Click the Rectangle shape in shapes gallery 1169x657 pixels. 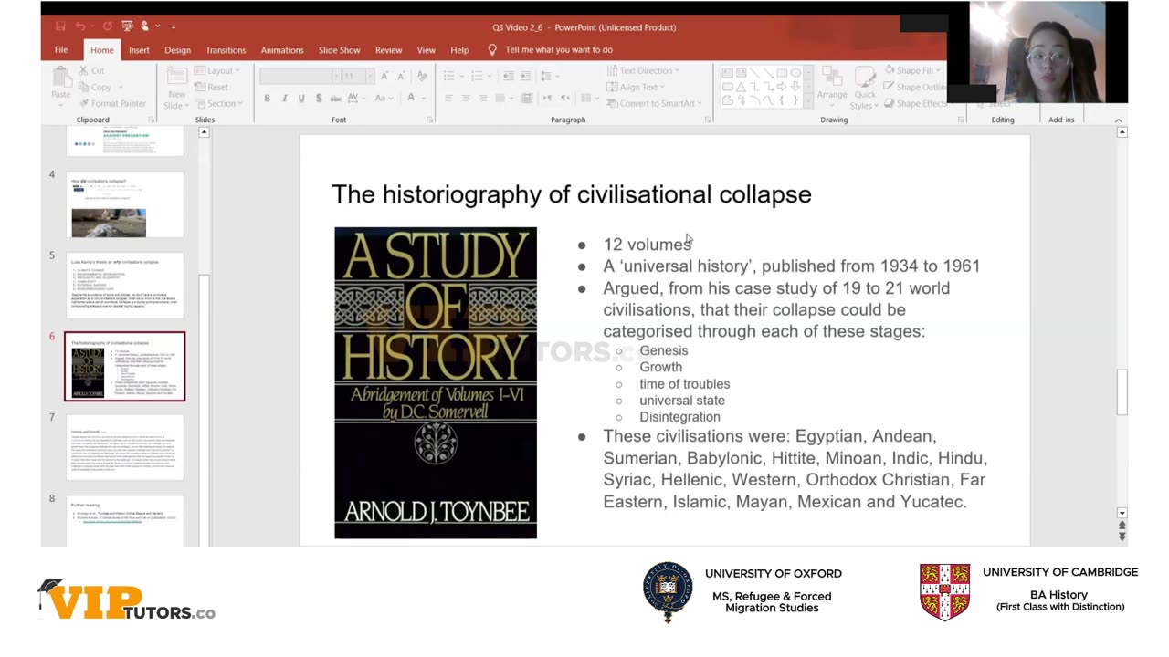(782, 73)
